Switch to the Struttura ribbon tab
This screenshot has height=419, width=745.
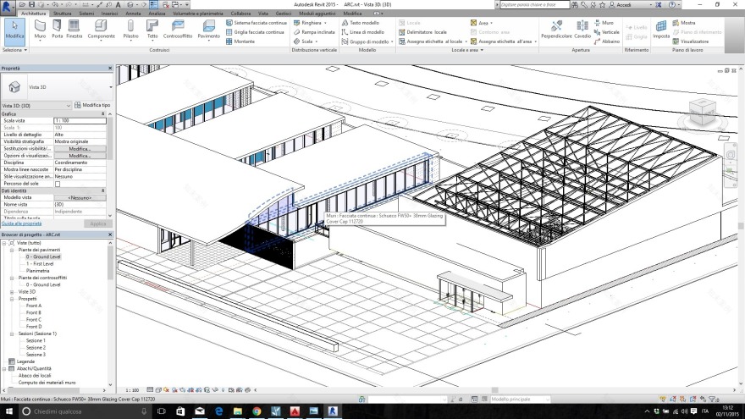[62, 14]
